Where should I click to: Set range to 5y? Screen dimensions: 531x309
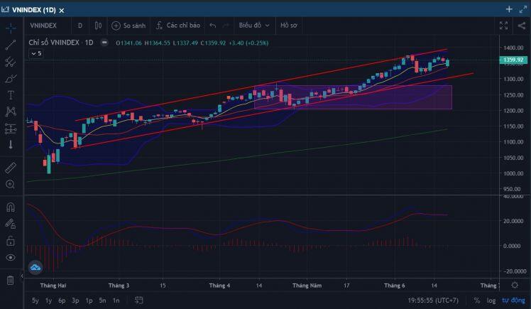point(35,300)
